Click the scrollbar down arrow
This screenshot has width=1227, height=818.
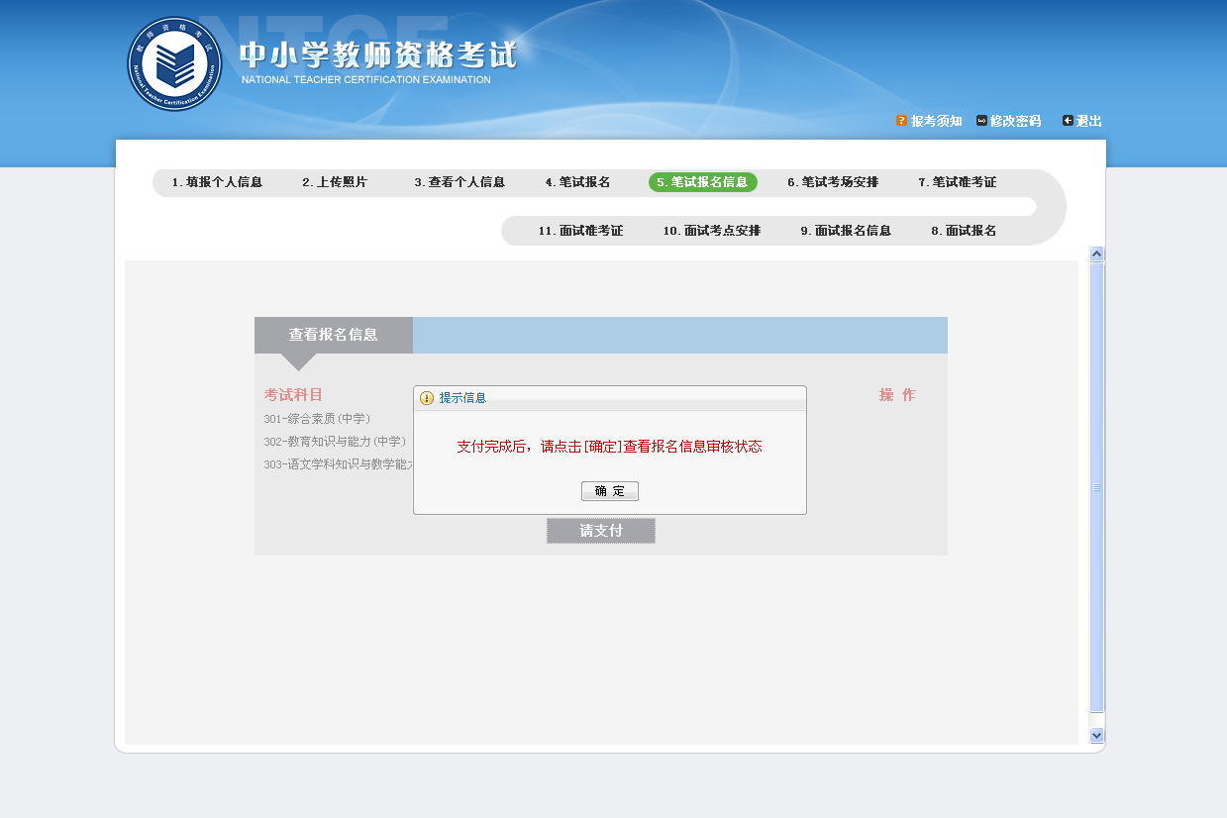click(1095, 736)
